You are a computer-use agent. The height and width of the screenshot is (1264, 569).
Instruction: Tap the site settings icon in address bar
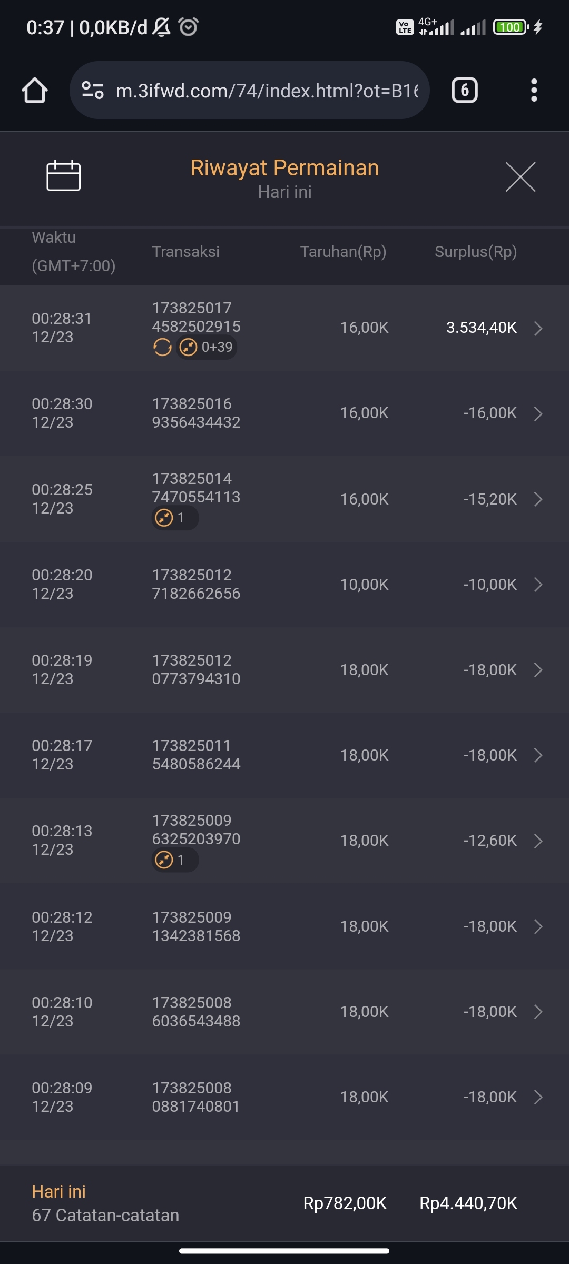(x=93, y=91)
